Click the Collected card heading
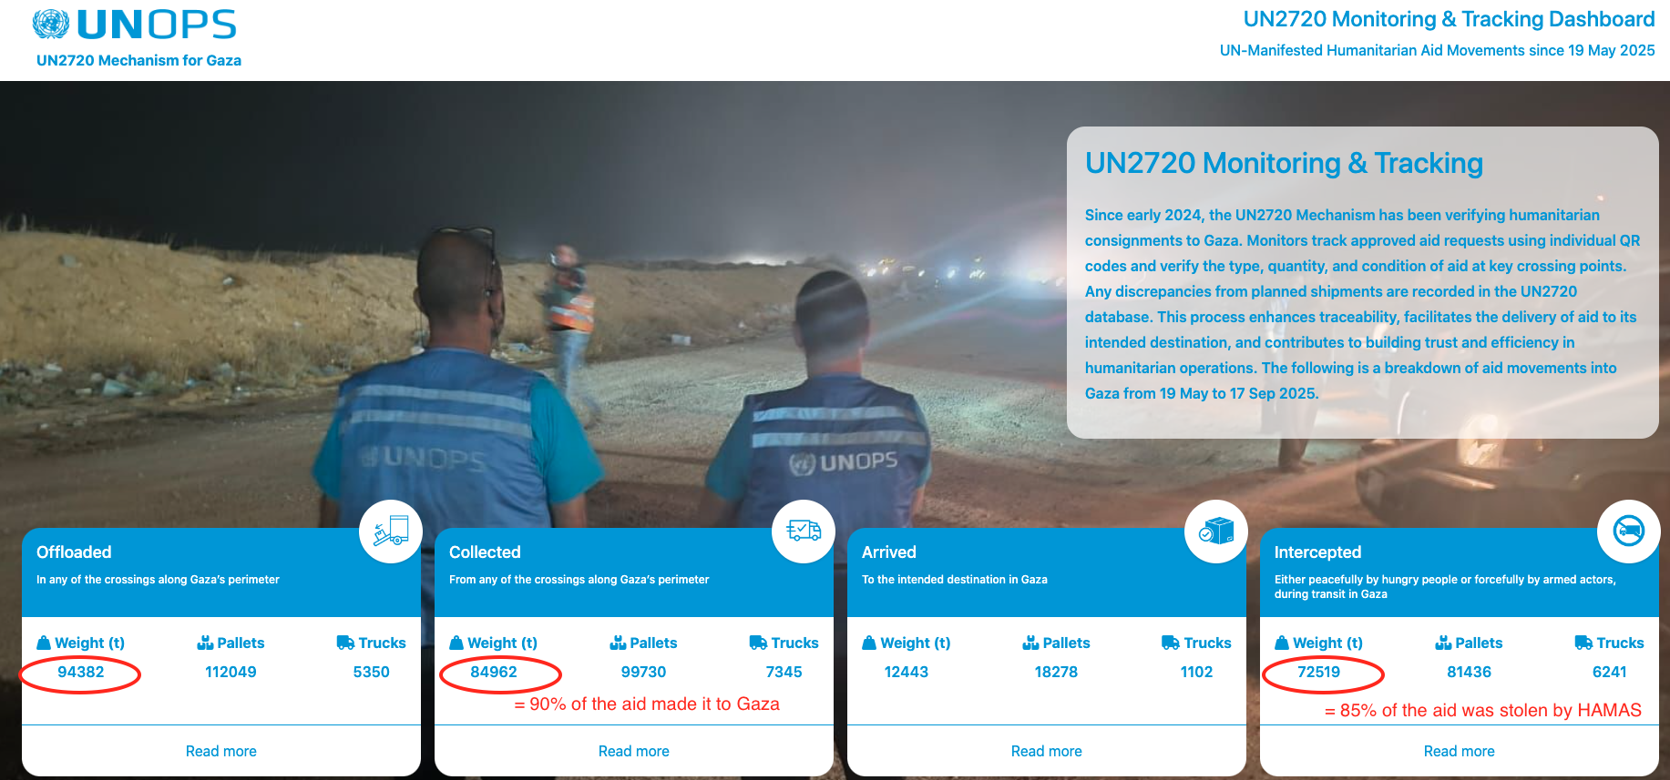The image size is (1670, 780). pos(485,552)
